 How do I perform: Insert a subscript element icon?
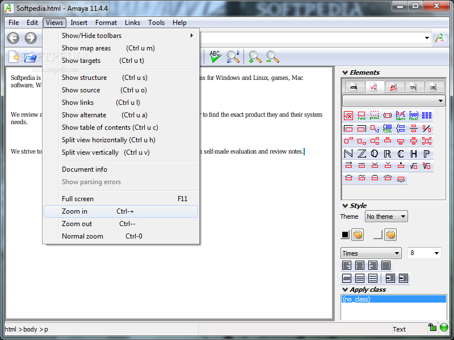pyautogui.click(x=361, y=141)
